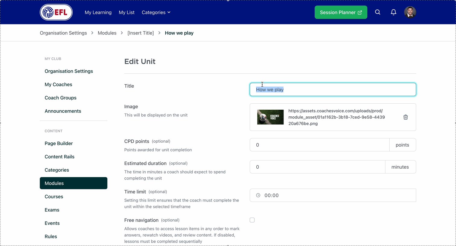Delete the uploaded image with trash icon
Viewport: 456px width, 246px height.
click(x=406, y=117)
